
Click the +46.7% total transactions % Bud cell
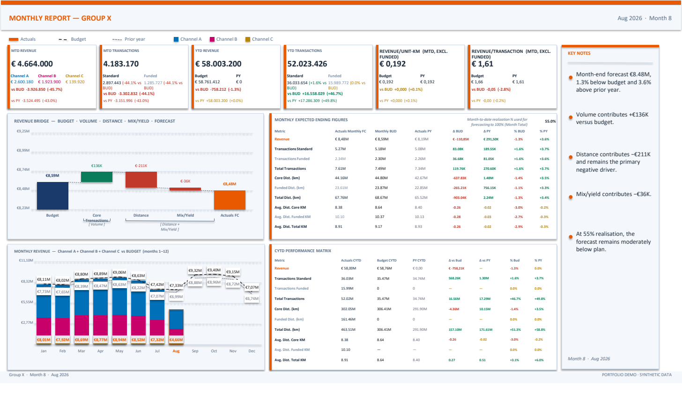515,298
